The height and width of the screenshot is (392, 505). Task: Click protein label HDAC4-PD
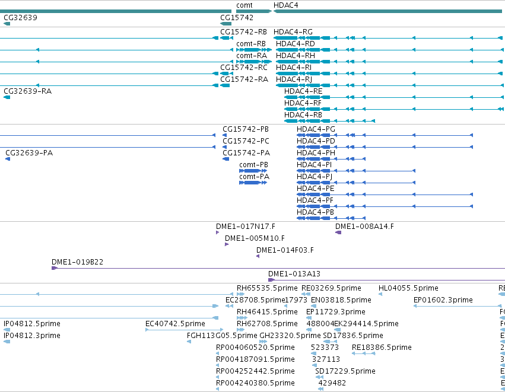click(x=316, y=141)
